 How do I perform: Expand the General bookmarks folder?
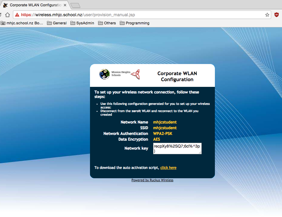tap(57, 23)
